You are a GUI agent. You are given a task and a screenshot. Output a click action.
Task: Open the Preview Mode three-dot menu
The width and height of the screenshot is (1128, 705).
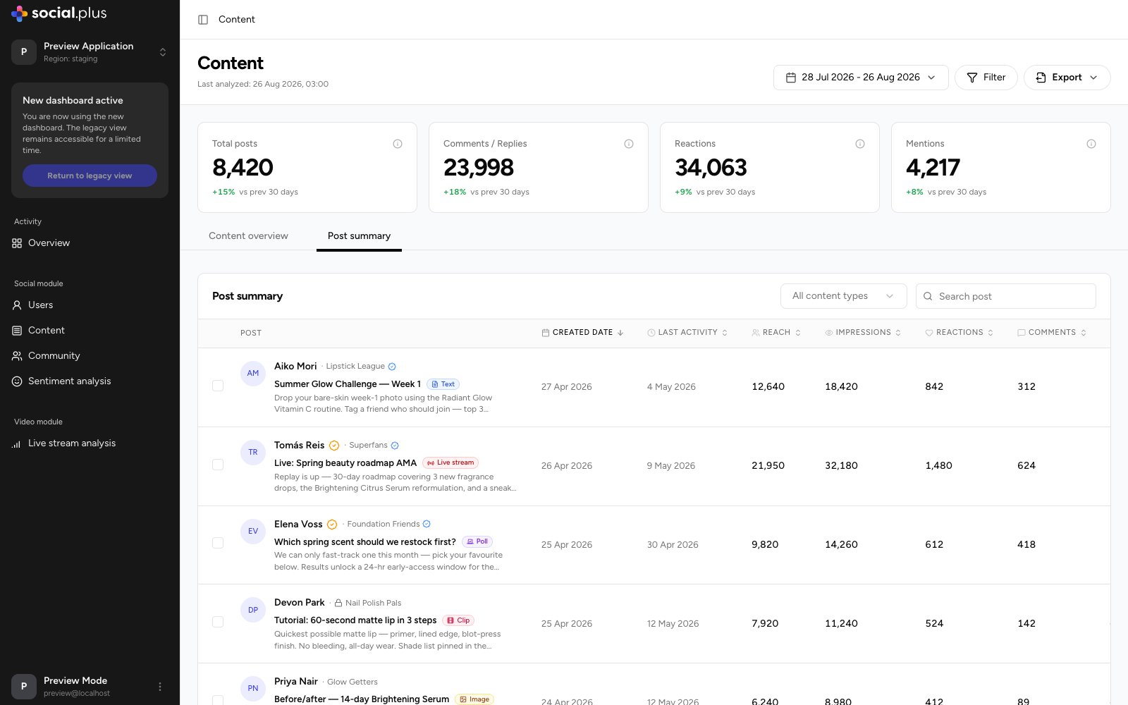click(x=160, y=687)
